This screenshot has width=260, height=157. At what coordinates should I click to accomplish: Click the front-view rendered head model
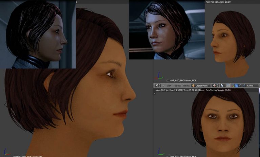(223, 124)
